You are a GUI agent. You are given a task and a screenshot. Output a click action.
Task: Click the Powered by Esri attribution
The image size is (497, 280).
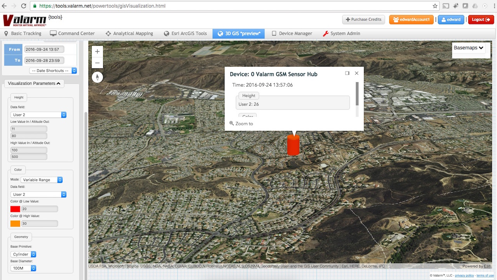click(476, 266)
